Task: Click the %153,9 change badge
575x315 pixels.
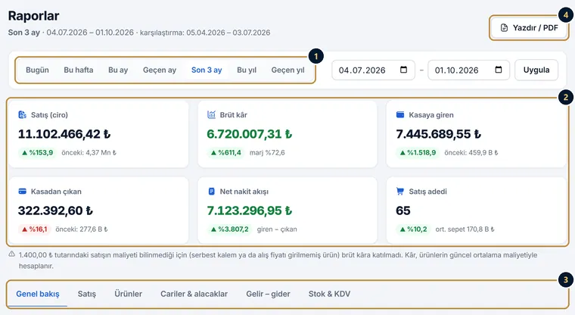Action: click(37, 153)
